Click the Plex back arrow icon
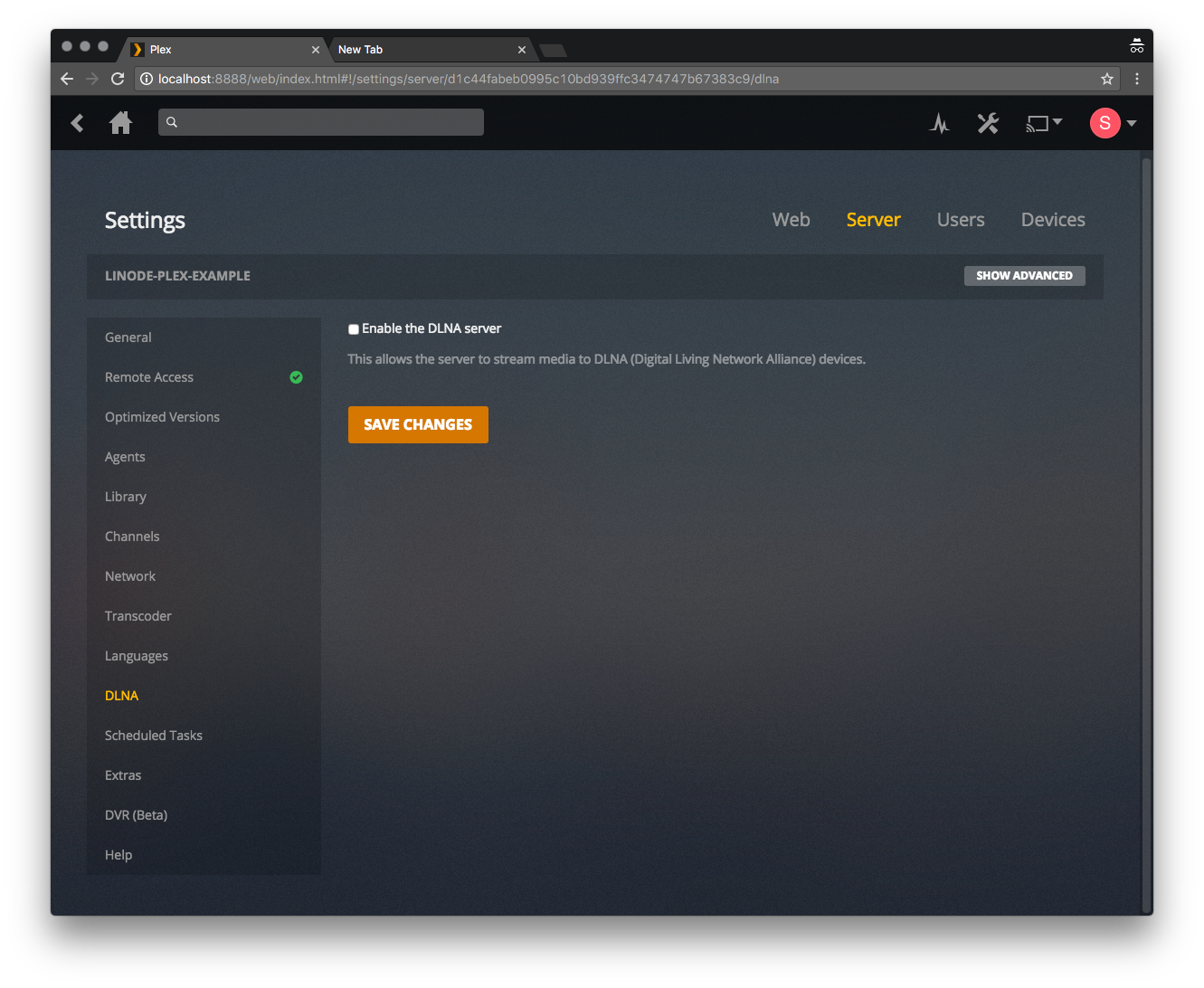Screen dimensions: 1204x988 (78, 123)
